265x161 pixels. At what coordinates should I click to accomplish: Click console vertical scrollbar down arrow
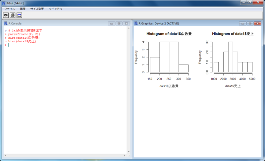129,152
